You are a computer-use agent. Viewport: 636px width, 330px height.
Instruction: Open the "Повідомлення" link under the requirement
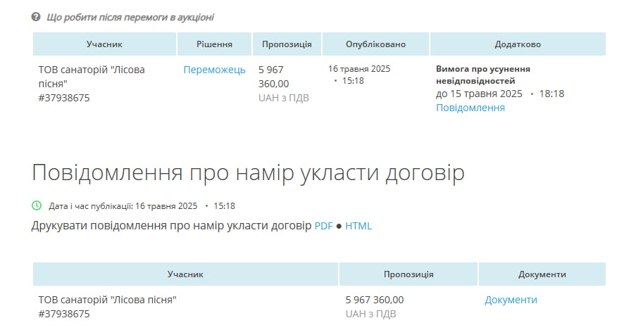click(470, 108)
